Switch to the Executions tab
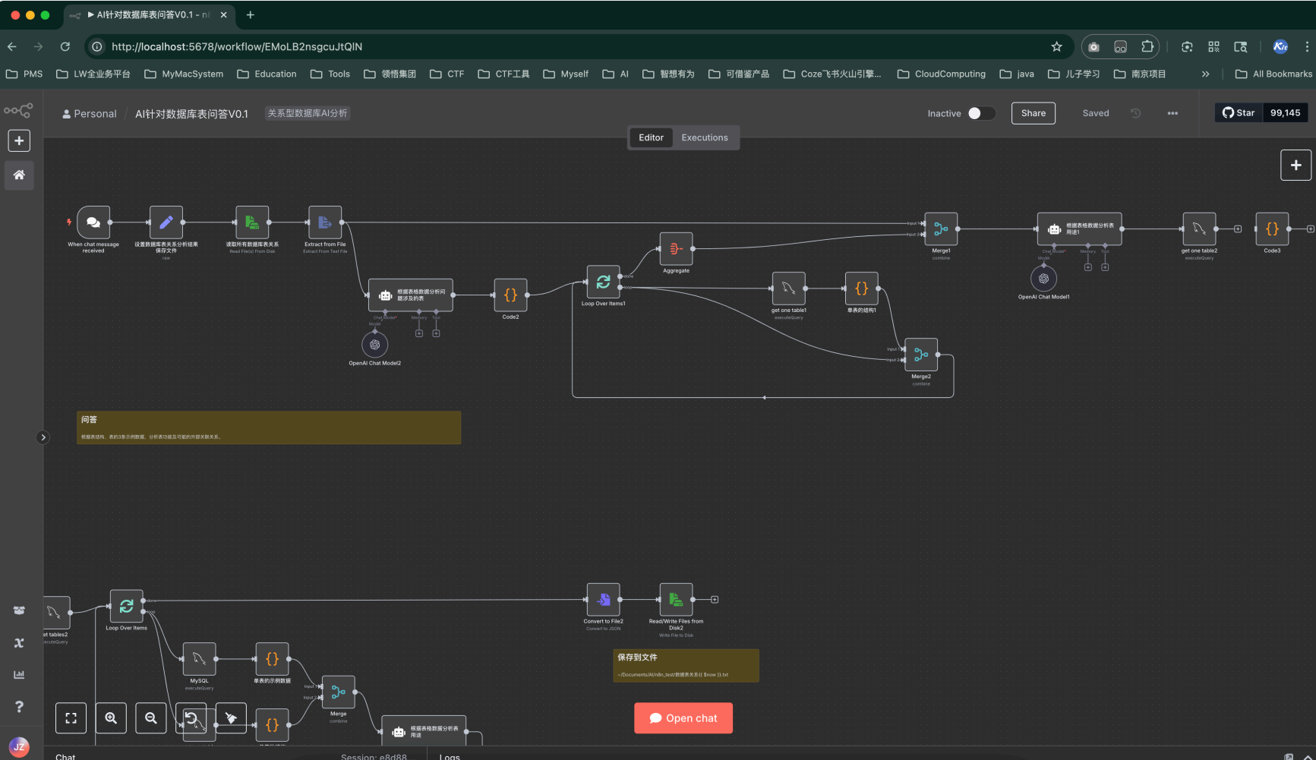This screenshot has height=760, width=1316. (705, 137)
